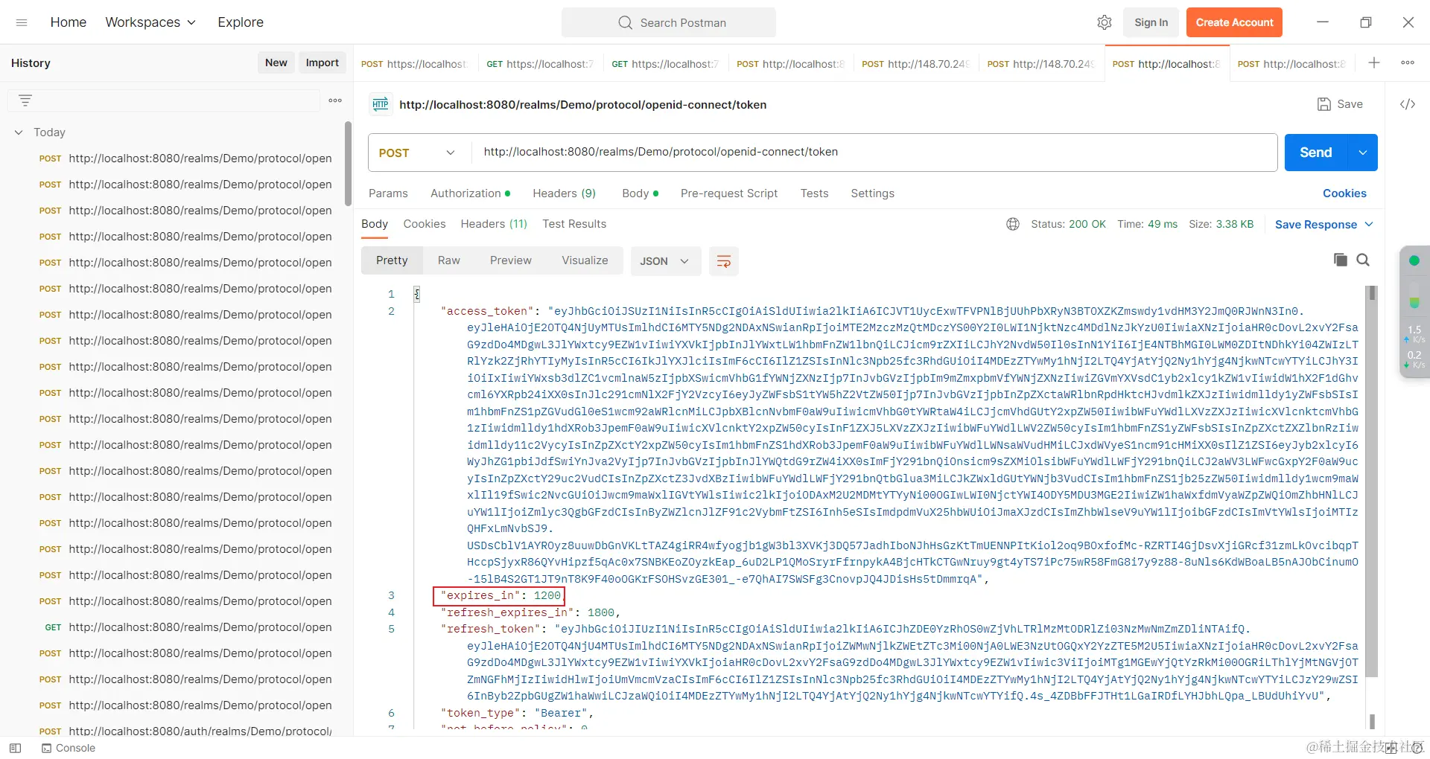
Task: Go to Home
Action: coord(69,22)
